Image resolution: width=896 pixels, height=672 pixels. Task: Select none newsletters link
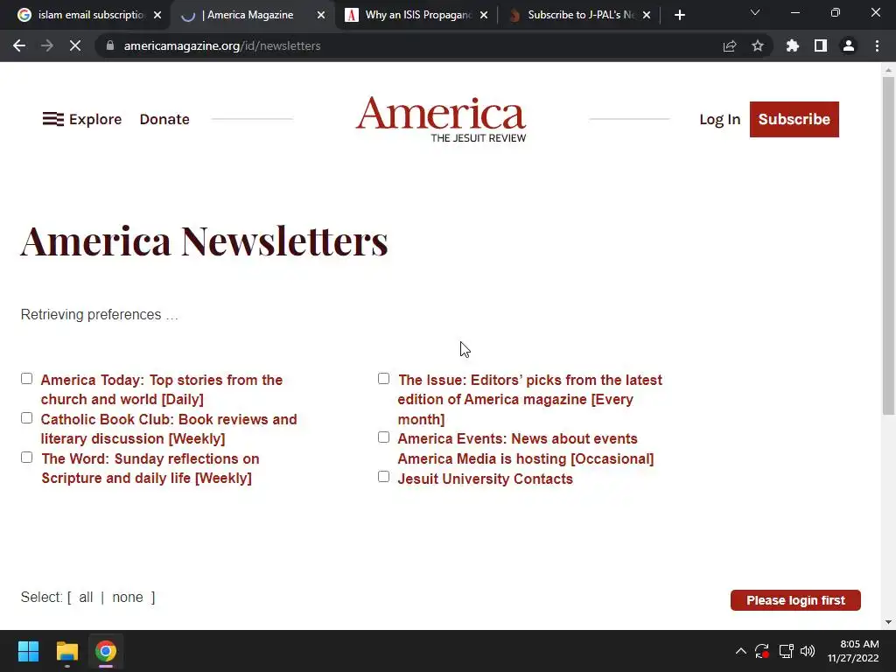(128, 597)
